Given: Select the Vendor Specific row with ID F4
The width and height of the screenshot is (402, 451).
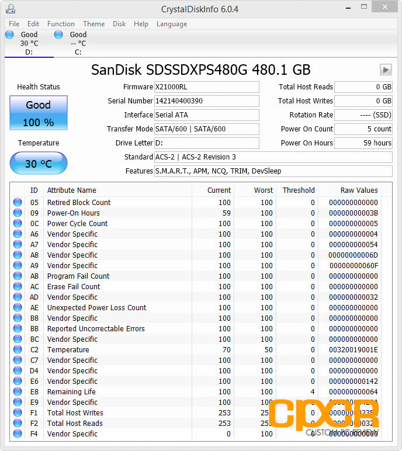Looking at the screenshot, I should [x=196, y=433].
